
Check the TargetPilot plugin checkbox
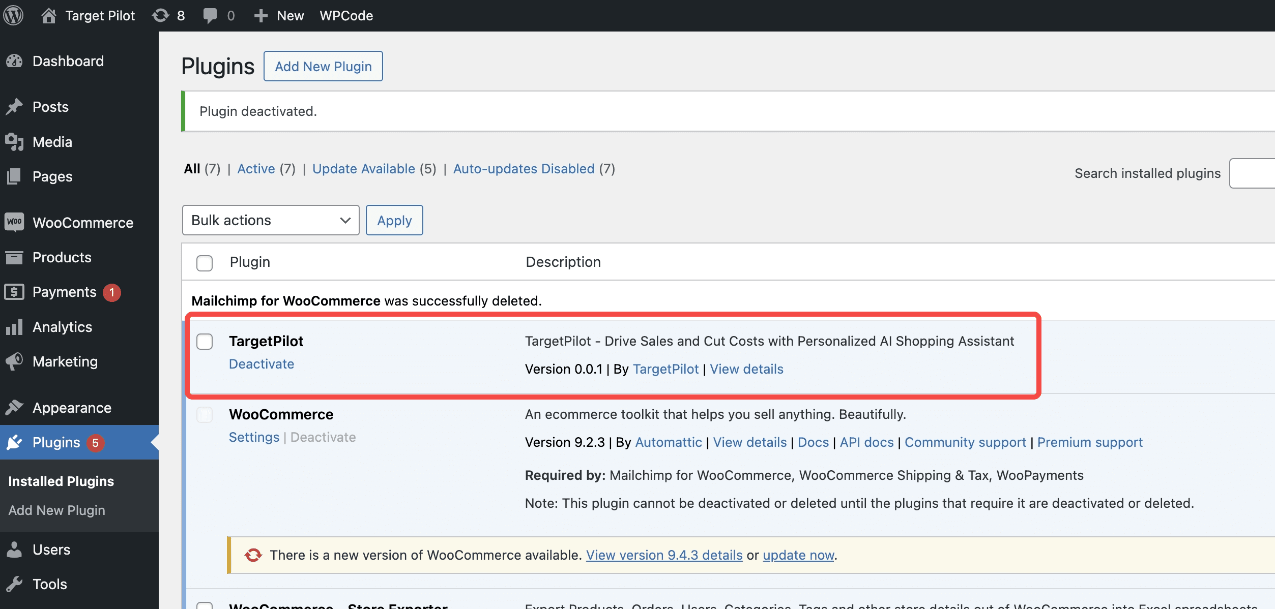[x=205, y=342]
